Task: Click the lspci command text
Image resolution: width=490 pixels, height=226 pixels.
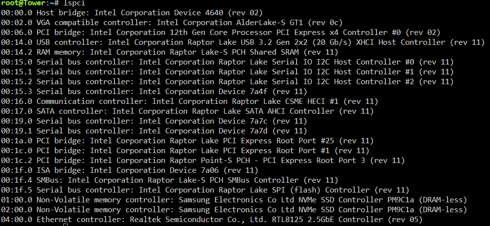Action: click(x=74, y=3)
